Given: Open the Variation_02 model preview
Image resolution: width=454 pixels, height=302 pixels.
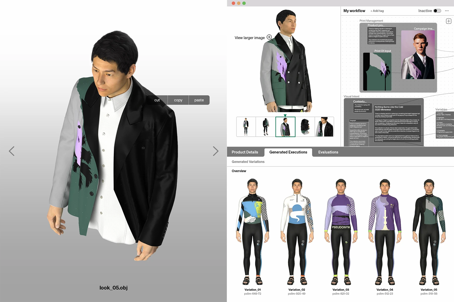Looking at the screenshot, I should 297,232.
